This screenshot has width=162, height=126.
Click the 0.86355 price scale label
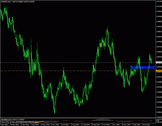tap(159, 57)
